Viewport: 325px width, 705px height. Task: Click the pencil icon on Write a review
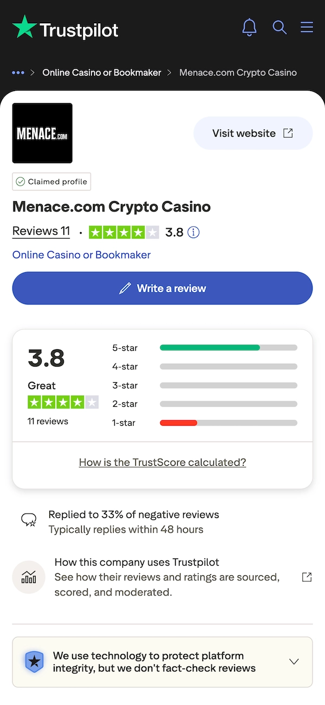(x=125, y=288)
